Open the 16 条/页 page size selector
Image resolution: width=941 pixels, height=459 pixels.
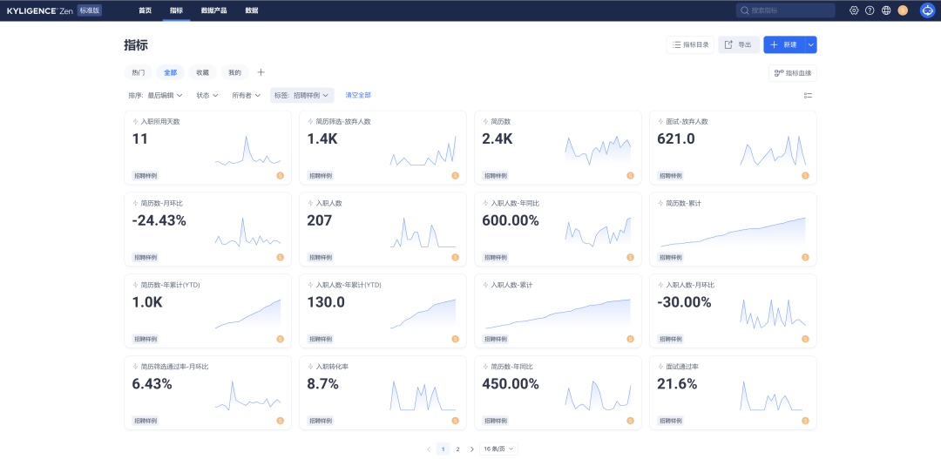[x=498, y=449]
